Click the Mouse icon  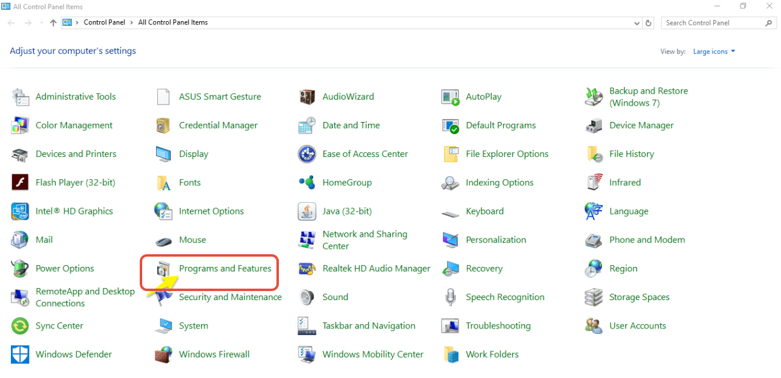coord(163,240)
